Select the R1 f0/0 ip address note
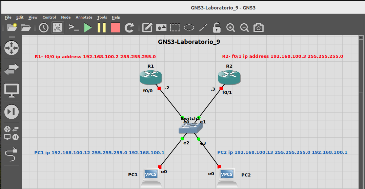 pyautogui.click(x=95, y=57)
